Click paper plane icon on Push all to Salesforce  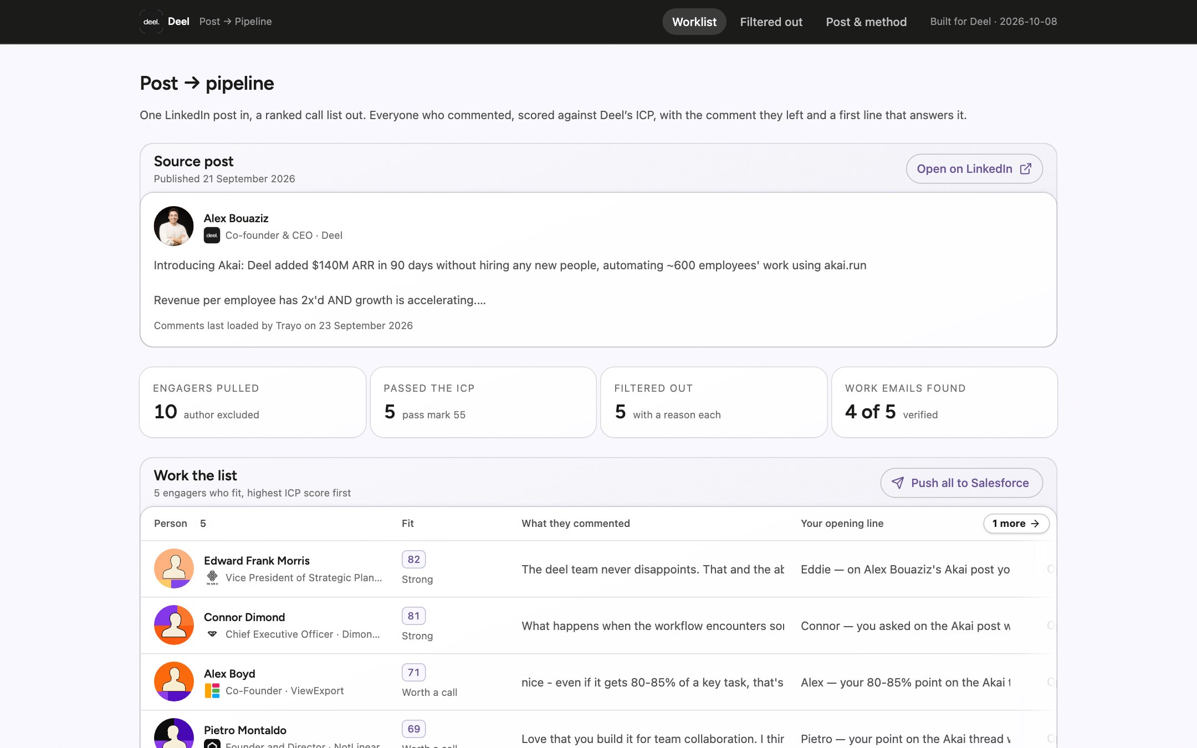point(898,483)
